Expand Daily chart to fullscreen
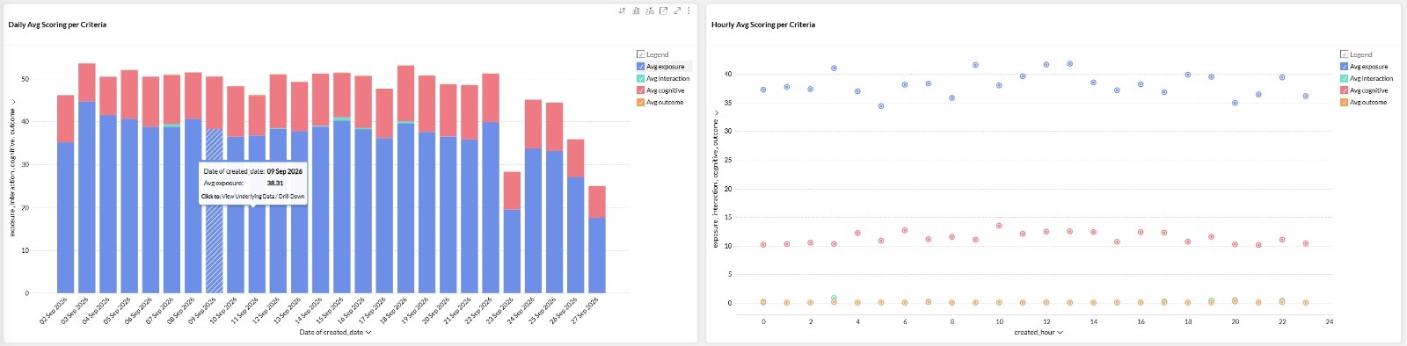The image size is (1407, 346). (677, 11)
